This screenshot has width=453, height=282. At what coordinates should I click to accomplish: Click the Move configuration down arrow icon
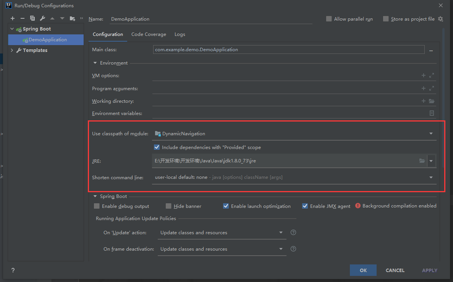click(62, 18)
